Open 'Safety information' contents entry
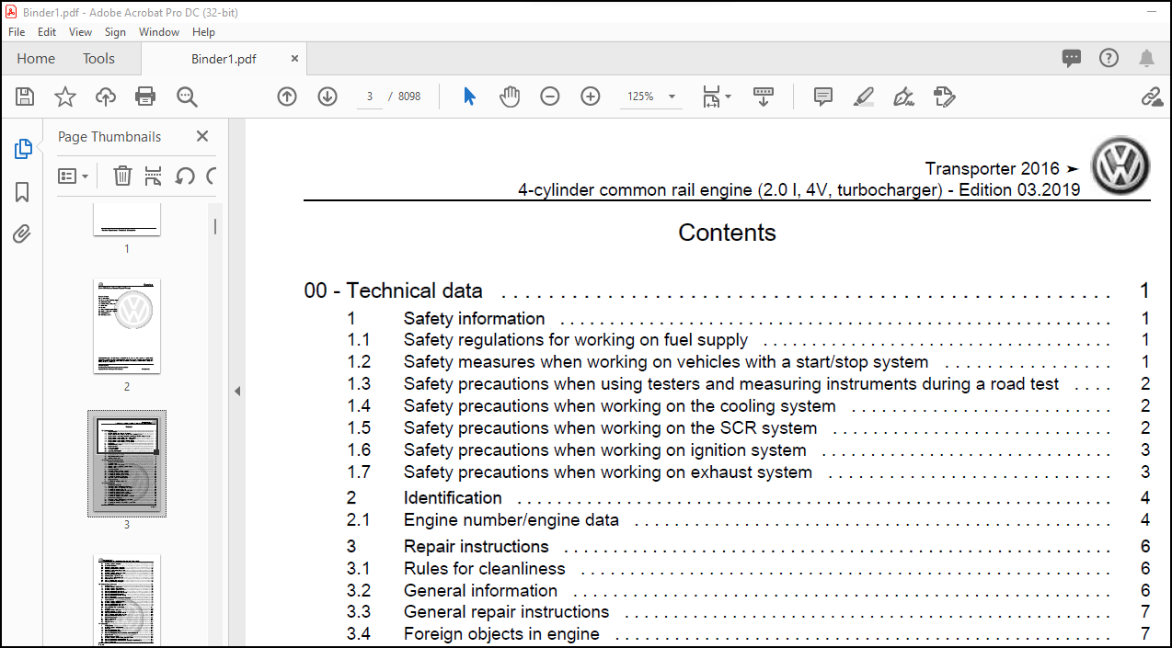Viewport: 1172px width, 648px height. [475, 319]
